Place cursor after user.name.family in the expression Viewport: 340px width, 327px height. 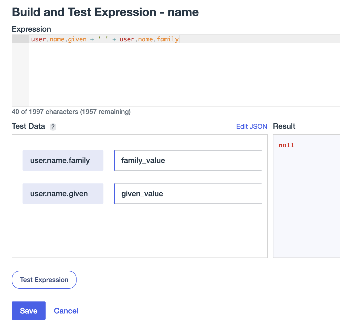tap(179, 39)
